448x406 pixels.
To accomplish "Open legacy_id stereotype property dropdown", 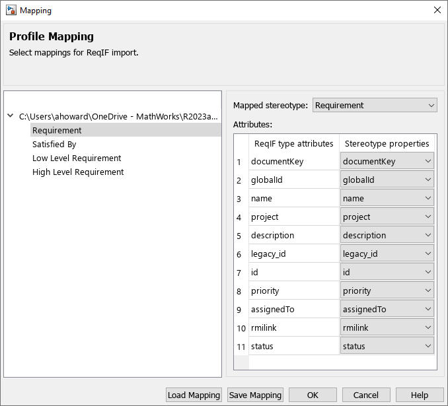I will [387, 254].
